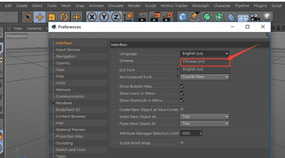Toggle the Z axis lock
The width and height of the screenshot is (285, 158).
[x=116, y=17]
